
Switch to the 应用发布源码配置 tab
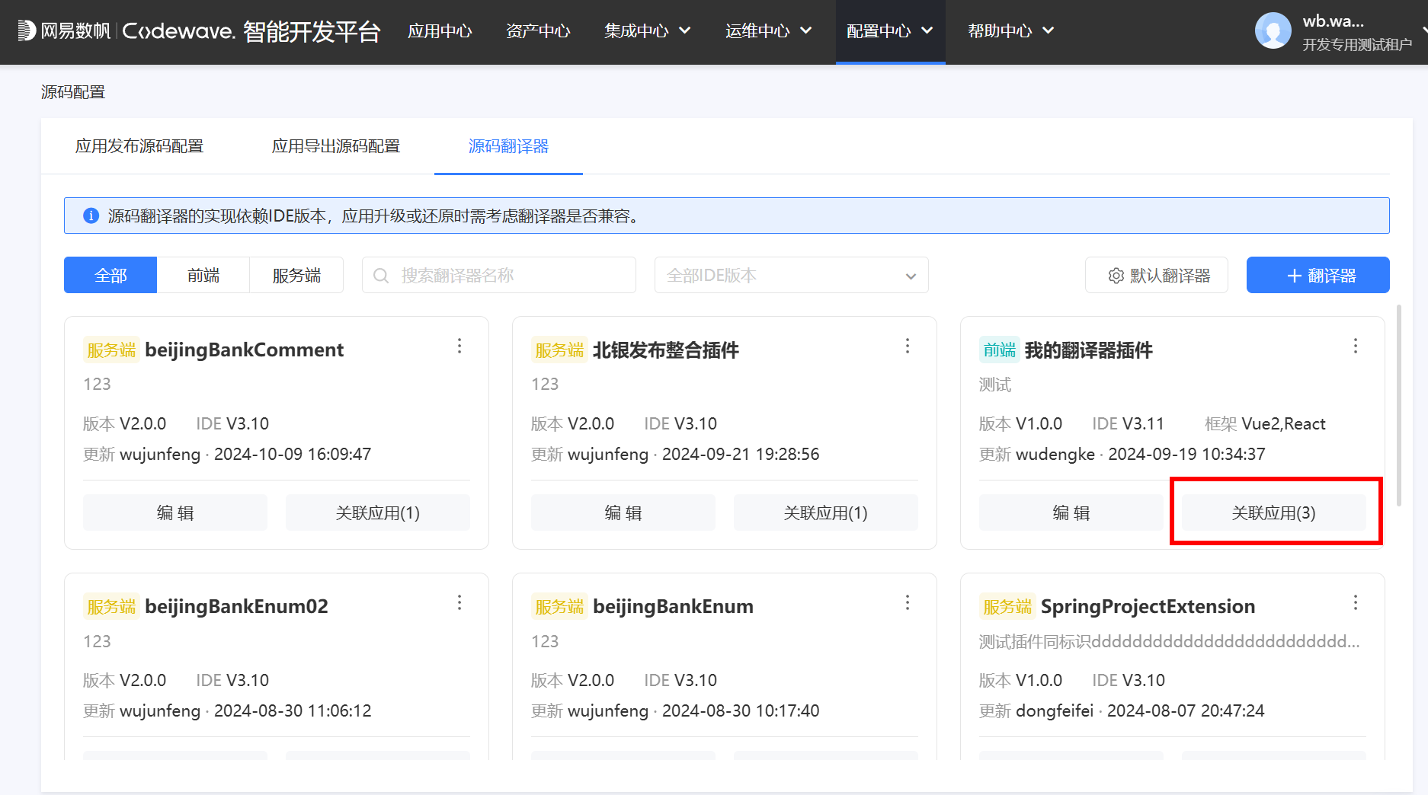point(139,146)
